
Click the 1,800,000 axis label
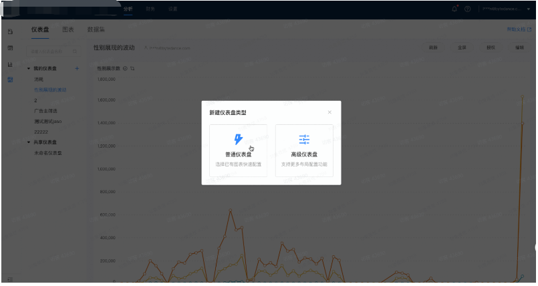pos(106,80)
